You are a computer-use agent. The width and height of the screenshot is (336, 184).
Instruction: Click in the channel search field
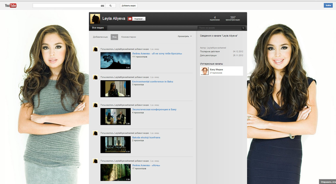click(219, 28)
